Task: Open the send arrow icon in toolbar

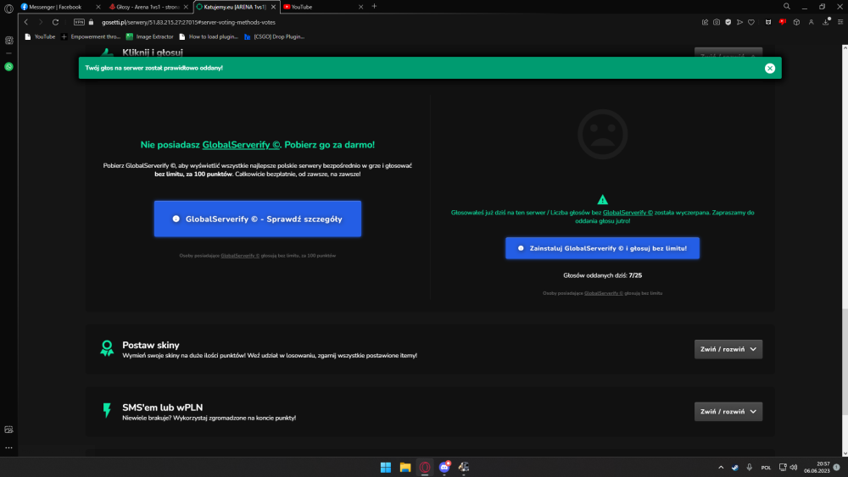Action: pos(739,22)
